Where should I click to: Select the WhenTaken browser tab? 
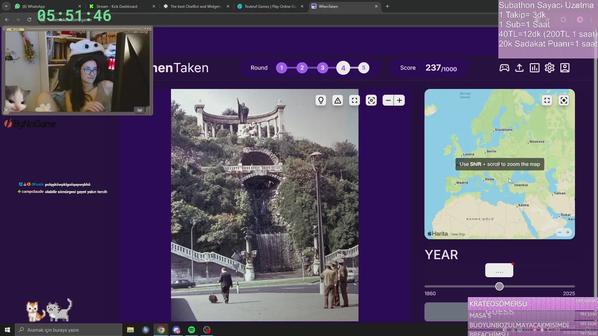tap(344, 7)
